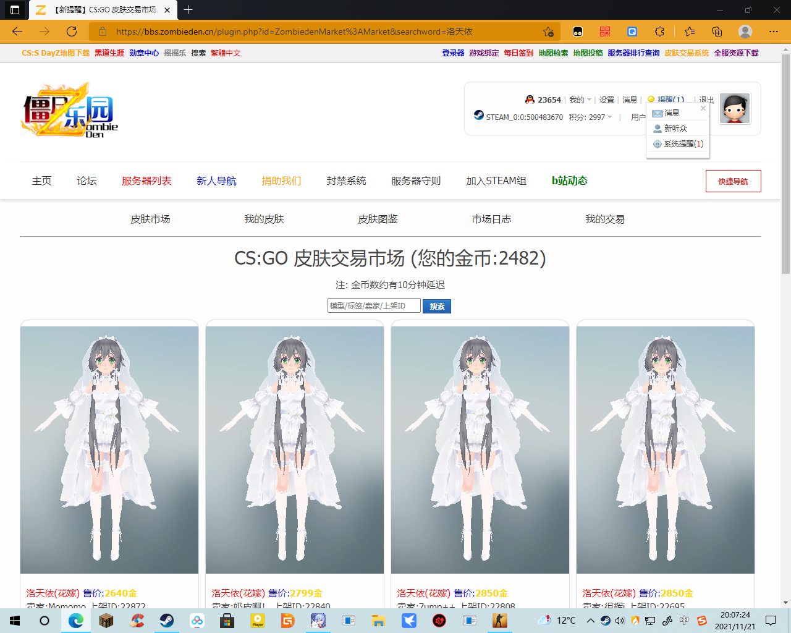791x633 pixels.
Task: Open the Microsoft Store taskbar icon
Action: pos(227,621)
